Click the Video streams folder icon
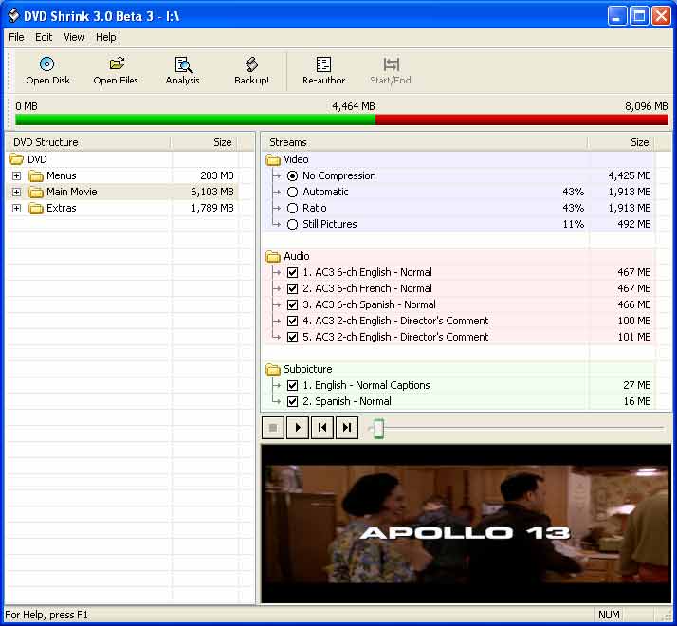This screenshot has width=677, height=626. [x=273, y=160]
